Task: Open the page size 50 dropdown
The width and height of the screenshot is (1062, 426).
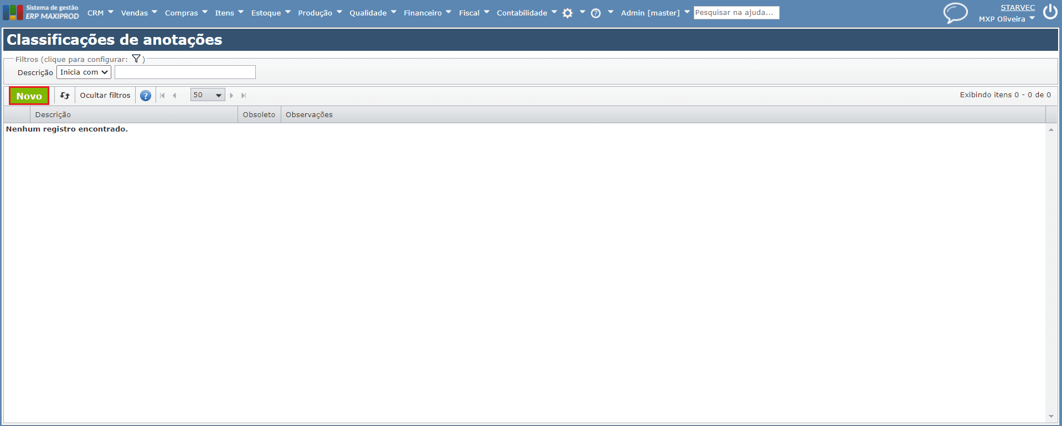Action: tap(208, 95)
